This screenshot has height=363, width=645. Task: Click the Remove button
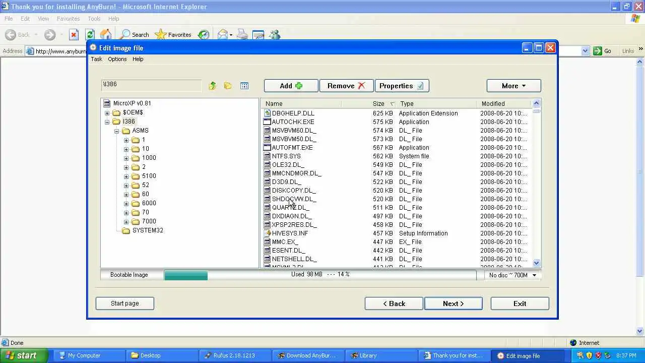[x=346, y=86]
